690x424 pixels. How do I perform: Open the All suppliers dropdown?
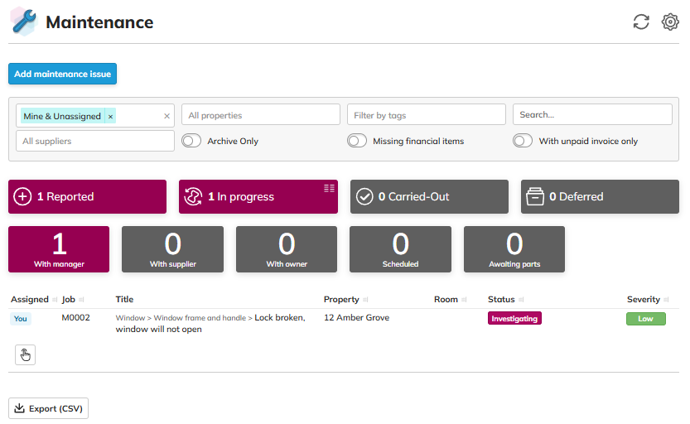point(94,141)
